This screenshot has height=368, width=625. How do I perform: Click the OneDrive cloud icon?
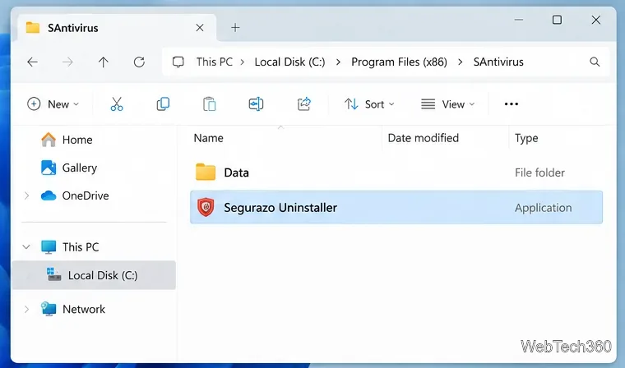[x=49, y=195]
